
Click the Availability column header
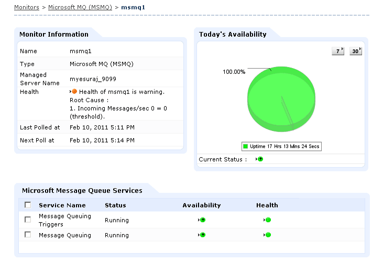(202, 205)
